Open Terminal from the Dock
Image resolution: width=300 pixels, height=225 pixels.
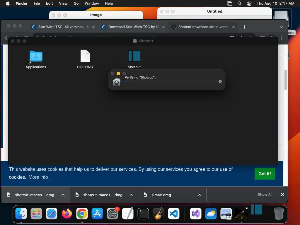143,213
